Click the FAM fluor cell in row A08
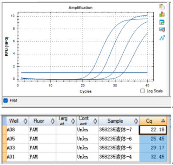 (x=42, y=130)
